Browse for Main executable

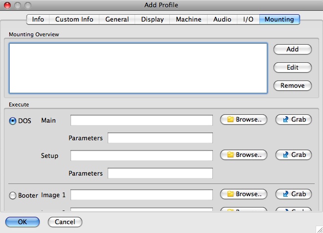(244, 120)
